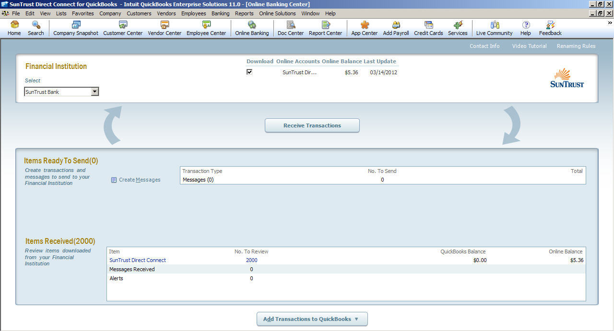Open the Report Center
614x331 pixels.
click(325, 28)
